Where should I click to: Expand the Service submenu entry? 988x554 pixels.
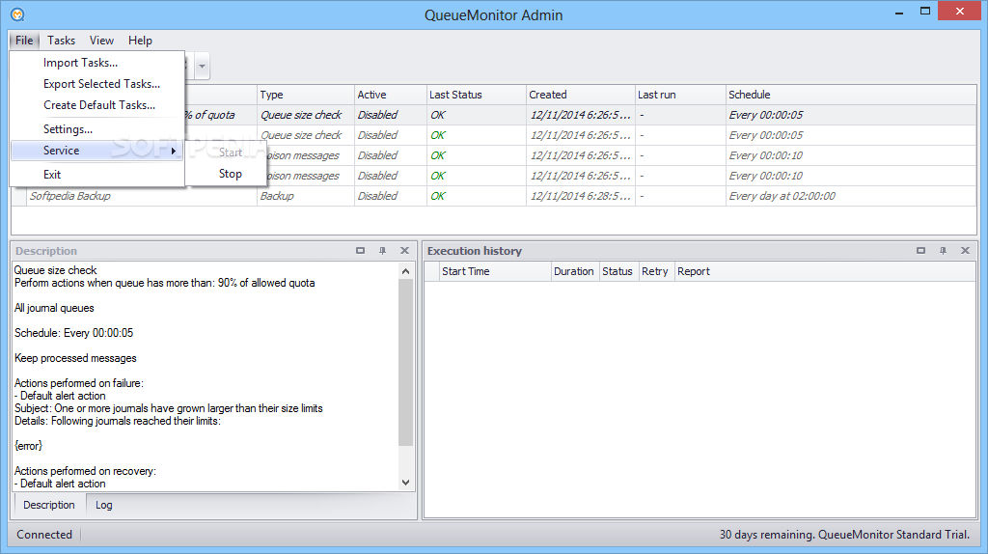97,151
